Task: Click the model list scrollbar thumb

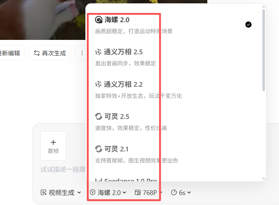Action: tap(264, 50)
